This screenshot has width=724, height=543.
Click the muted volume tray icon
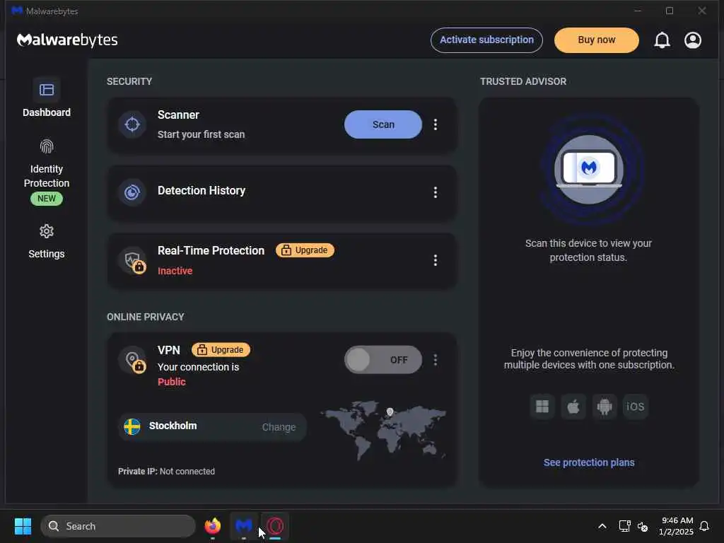(x=643, y=526)
